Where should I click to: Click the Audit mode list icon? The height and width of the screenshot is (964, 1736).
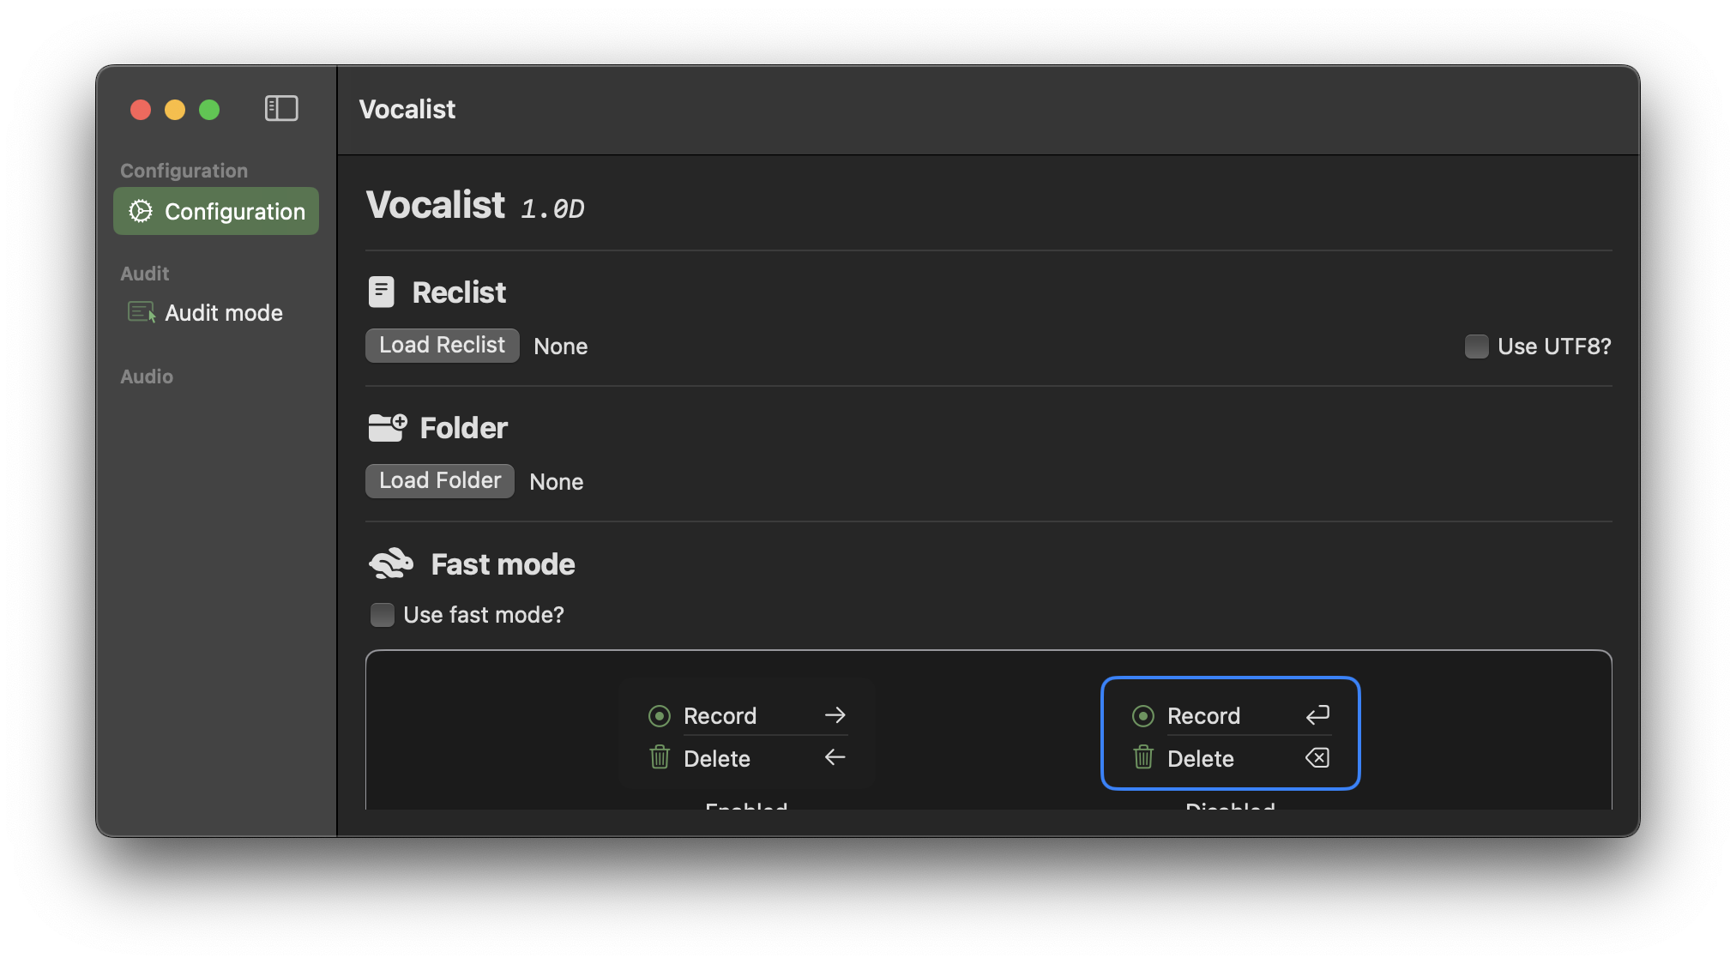[x=142, y=312]
